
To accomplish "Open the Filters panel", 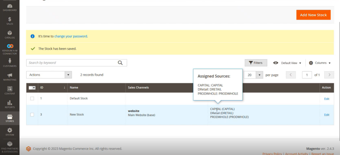I will (256, 63).
